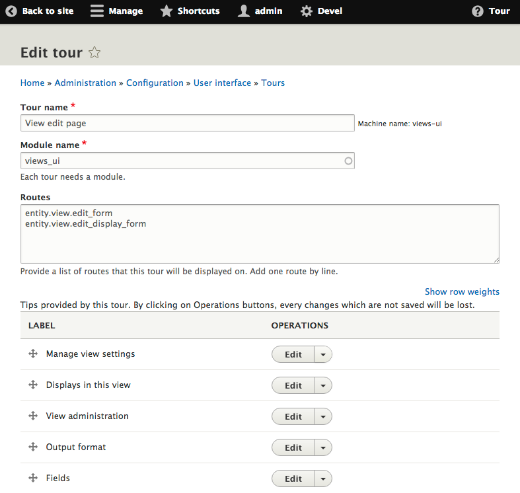520x493 pixels.
Task: Click the drag handle for Output format
Action: (33, 447)
